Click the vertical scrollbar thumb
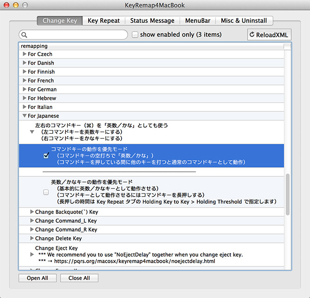 click(288, 194)
